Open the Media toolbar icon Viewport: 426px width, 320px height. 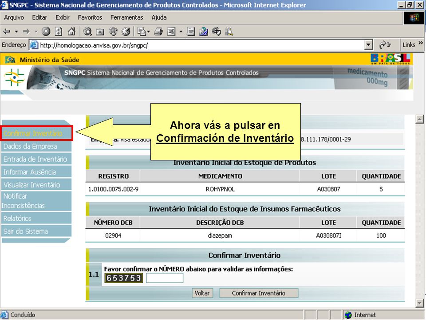tap(113, 32)
